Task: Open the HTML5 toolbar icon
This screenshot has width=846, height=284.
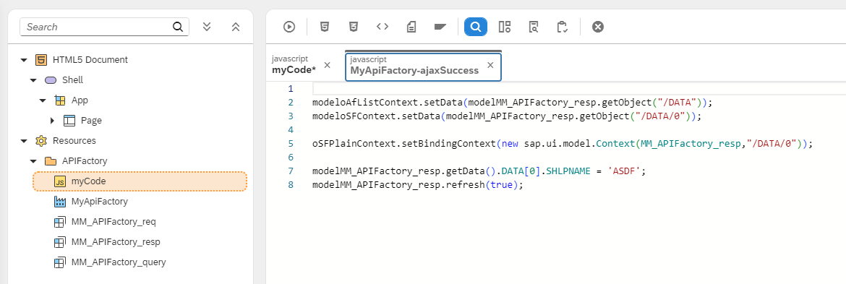Action: pyautogui.click(x=324, y=27)
